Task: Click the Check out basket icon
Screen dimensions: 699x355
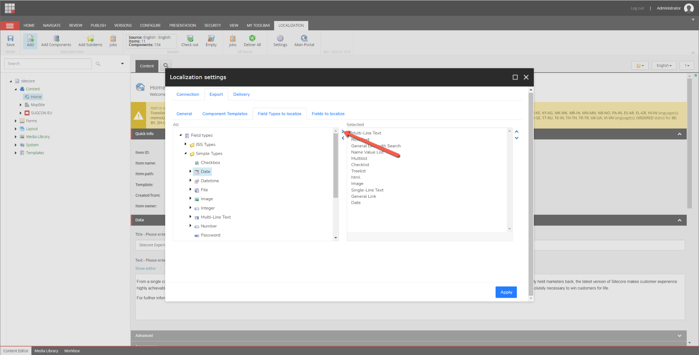Action: pyautogui.click(x=190, y=41)
